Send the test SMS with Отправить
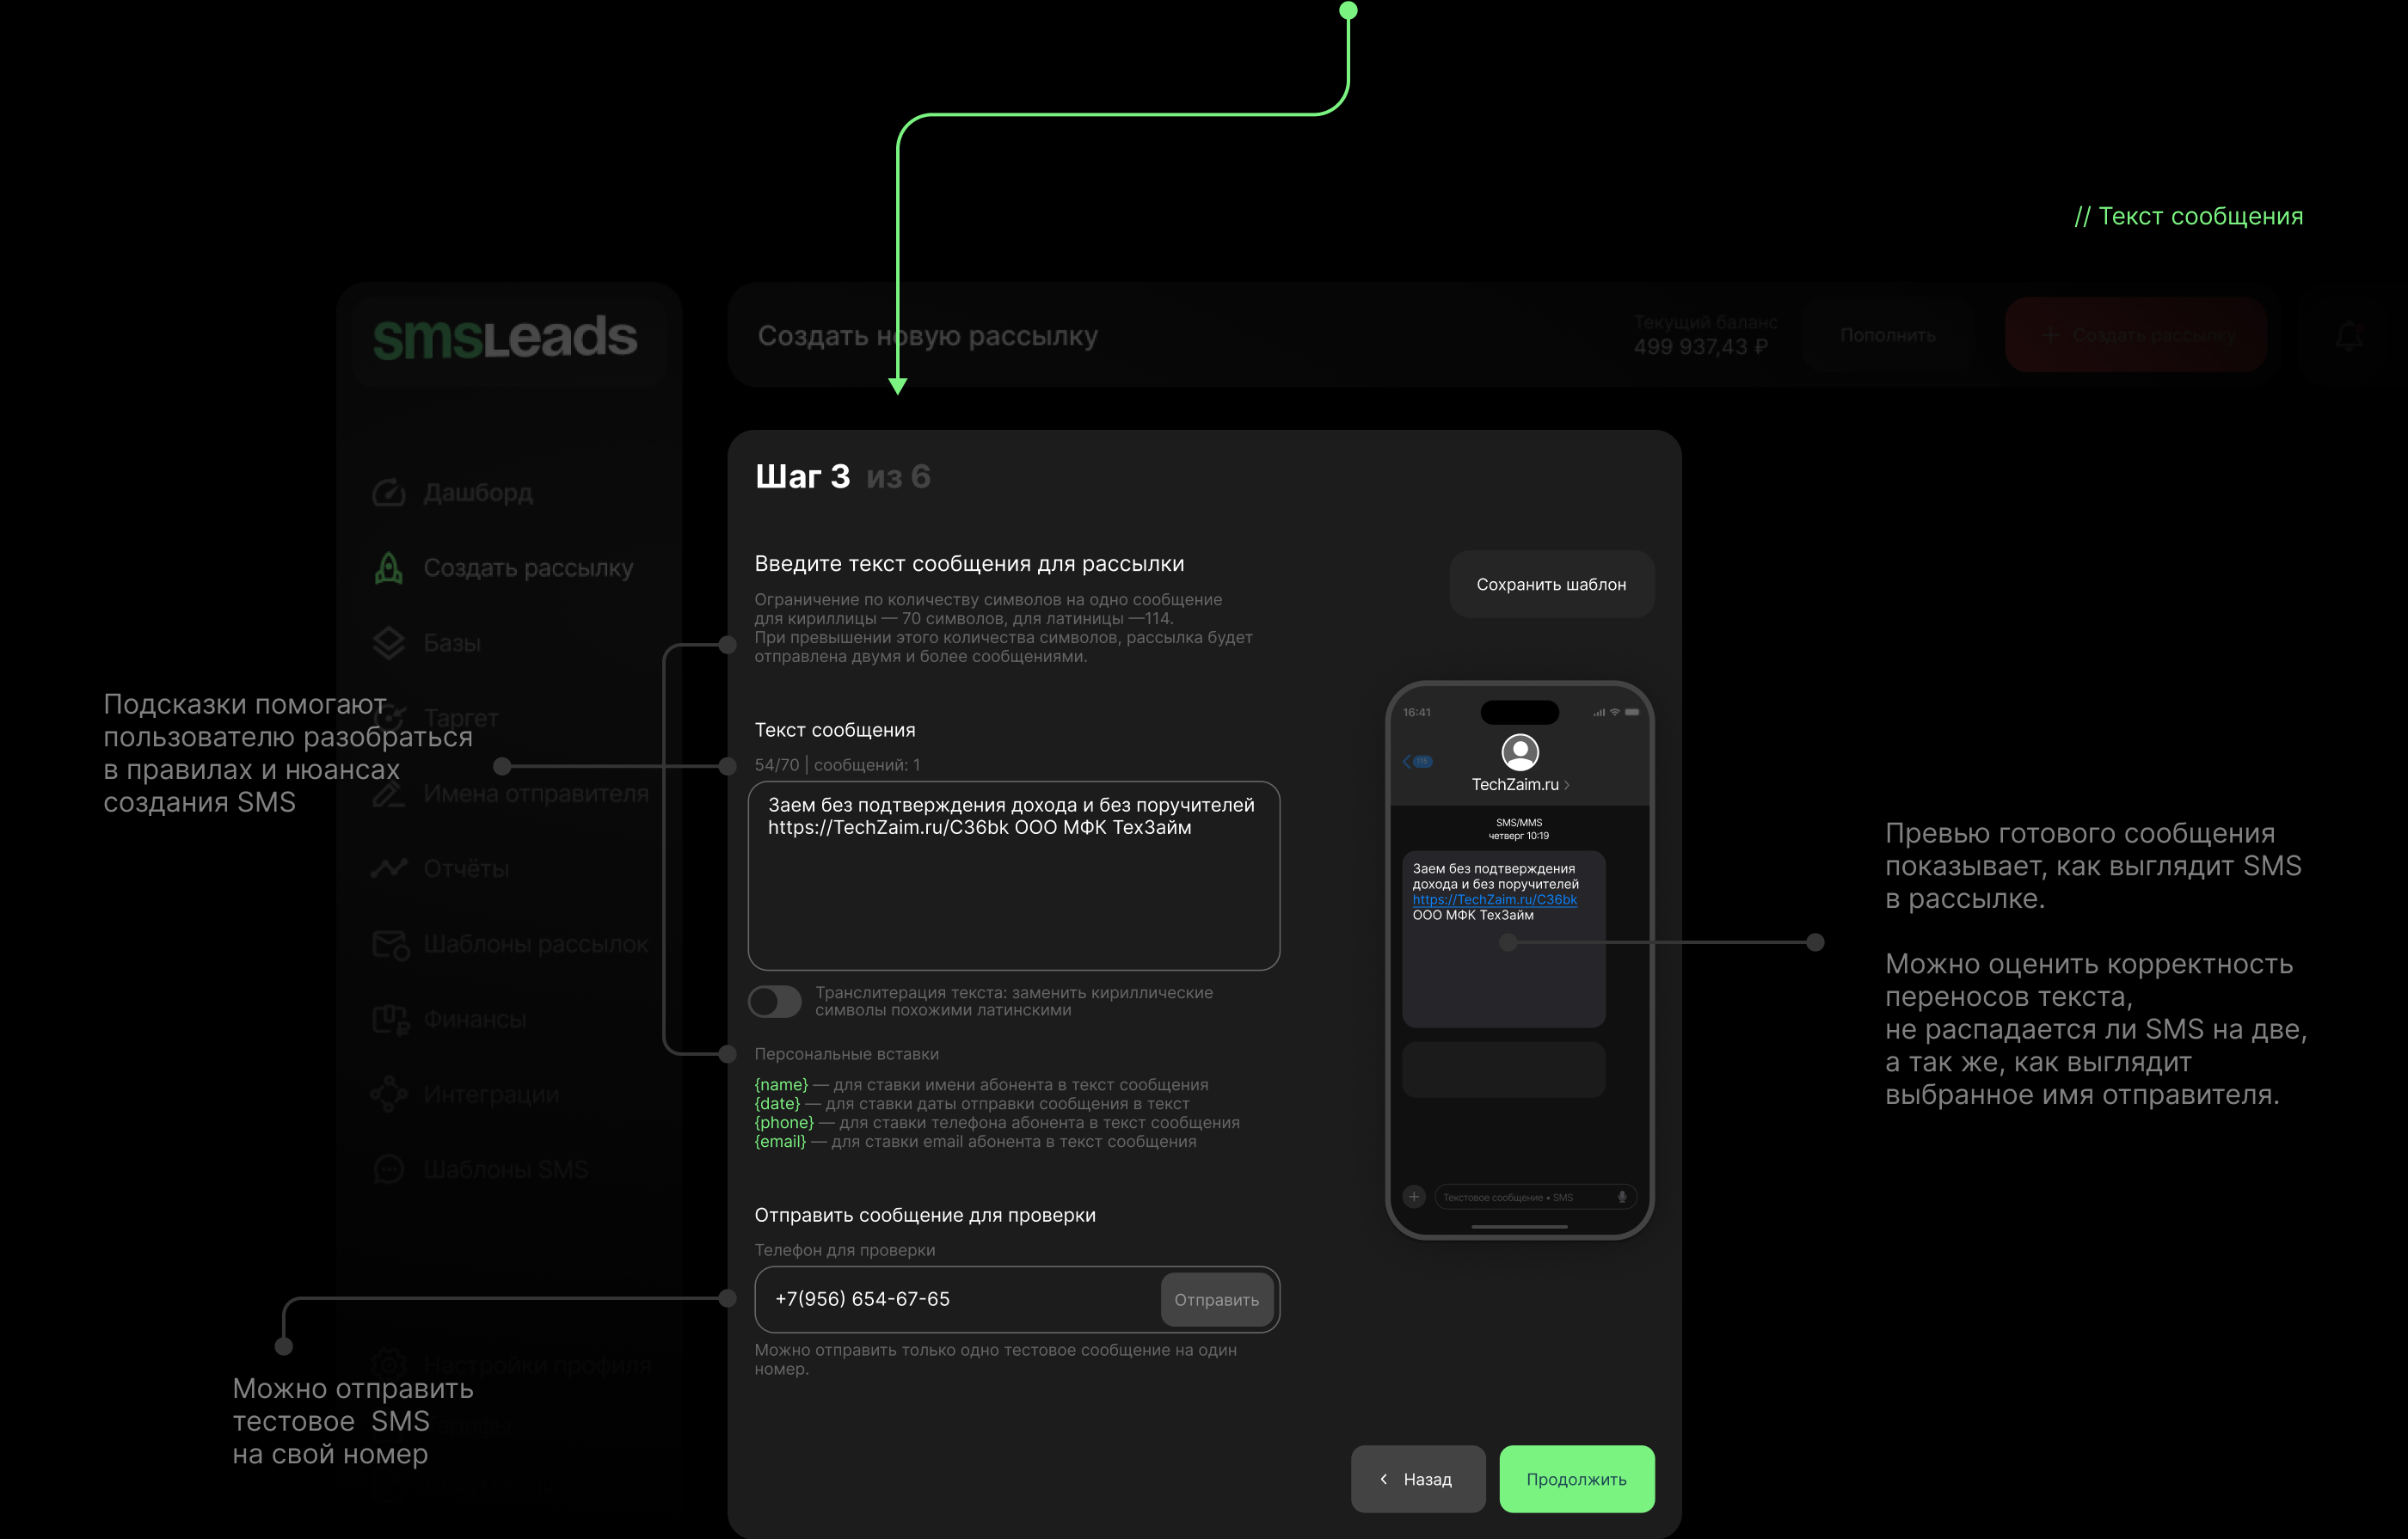2408x1539 pixels. click(1216, 1299)
